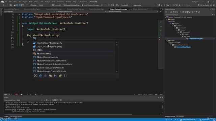The image size is (216, 121).
Task: Click the Solution Explorer search field
Action: [x=188, y=15]
